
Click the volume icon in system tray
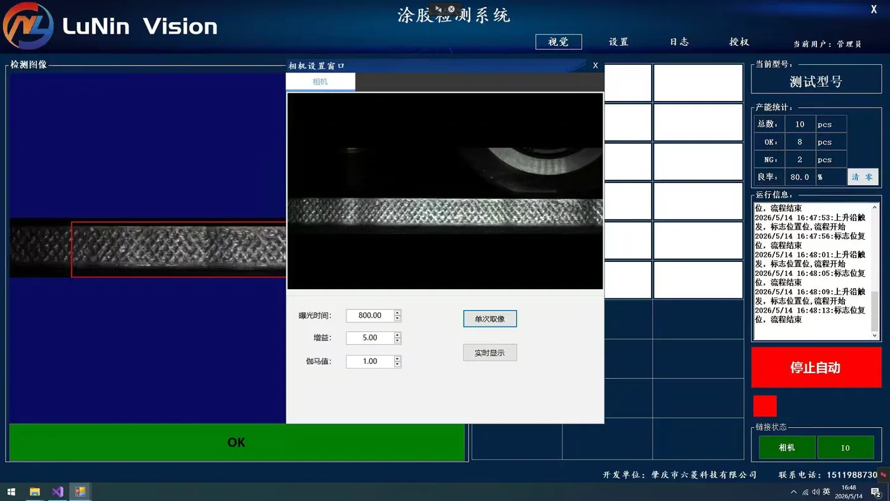(816, 491)
